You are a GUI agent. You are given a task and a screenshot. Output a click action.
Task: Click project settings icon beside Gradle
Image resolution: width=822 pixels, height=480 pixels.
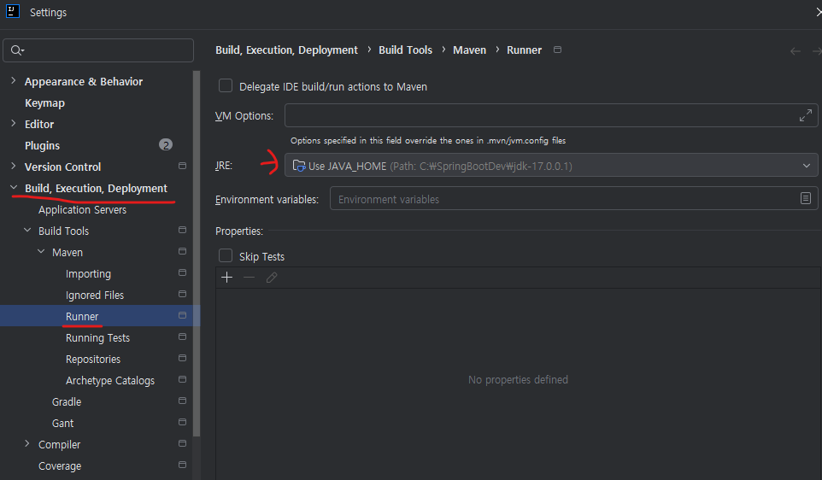coord(183,401)
